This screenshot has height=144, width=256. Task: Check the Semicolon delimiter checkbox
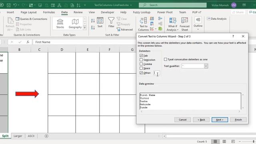(x=141, y=60)
